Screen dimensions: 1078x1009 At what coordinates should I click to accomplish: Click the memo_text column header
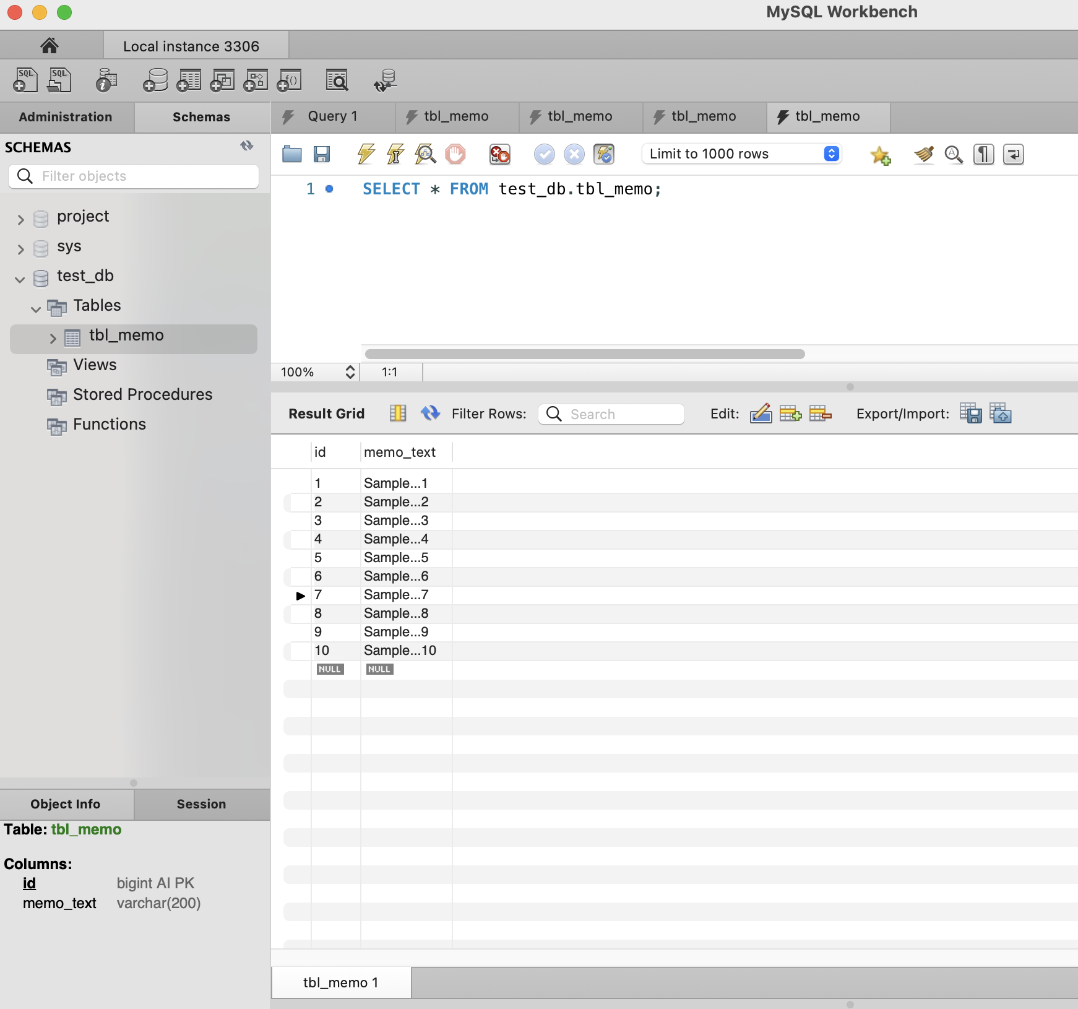click(406, 452)
